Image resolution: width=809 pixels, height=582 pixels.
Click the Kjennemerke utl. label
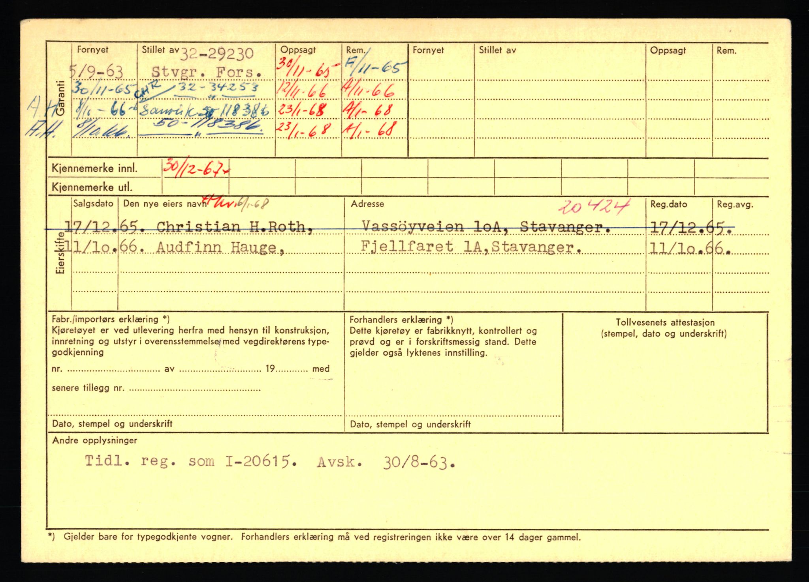coord(92,187)
